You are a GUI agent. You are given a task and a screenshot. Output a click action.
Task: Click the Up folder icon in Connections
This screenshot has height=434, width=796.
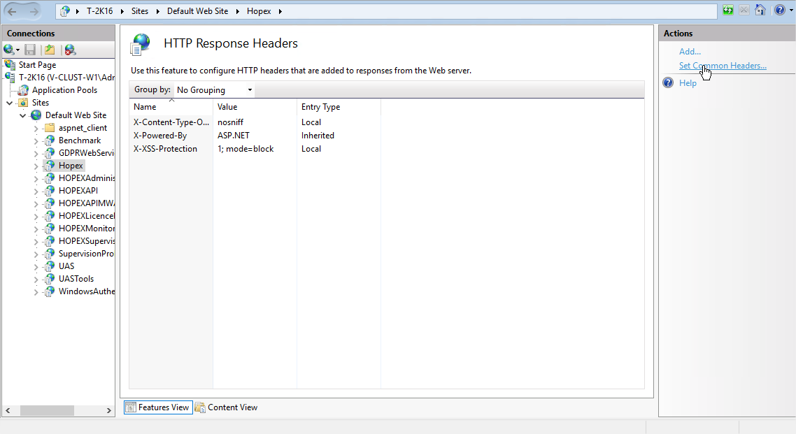49,50
